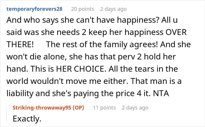Click the "(OP)" label beside Striking-throwaway95
205x127 pixels.
pyautogui.click(x=77, y=108)
